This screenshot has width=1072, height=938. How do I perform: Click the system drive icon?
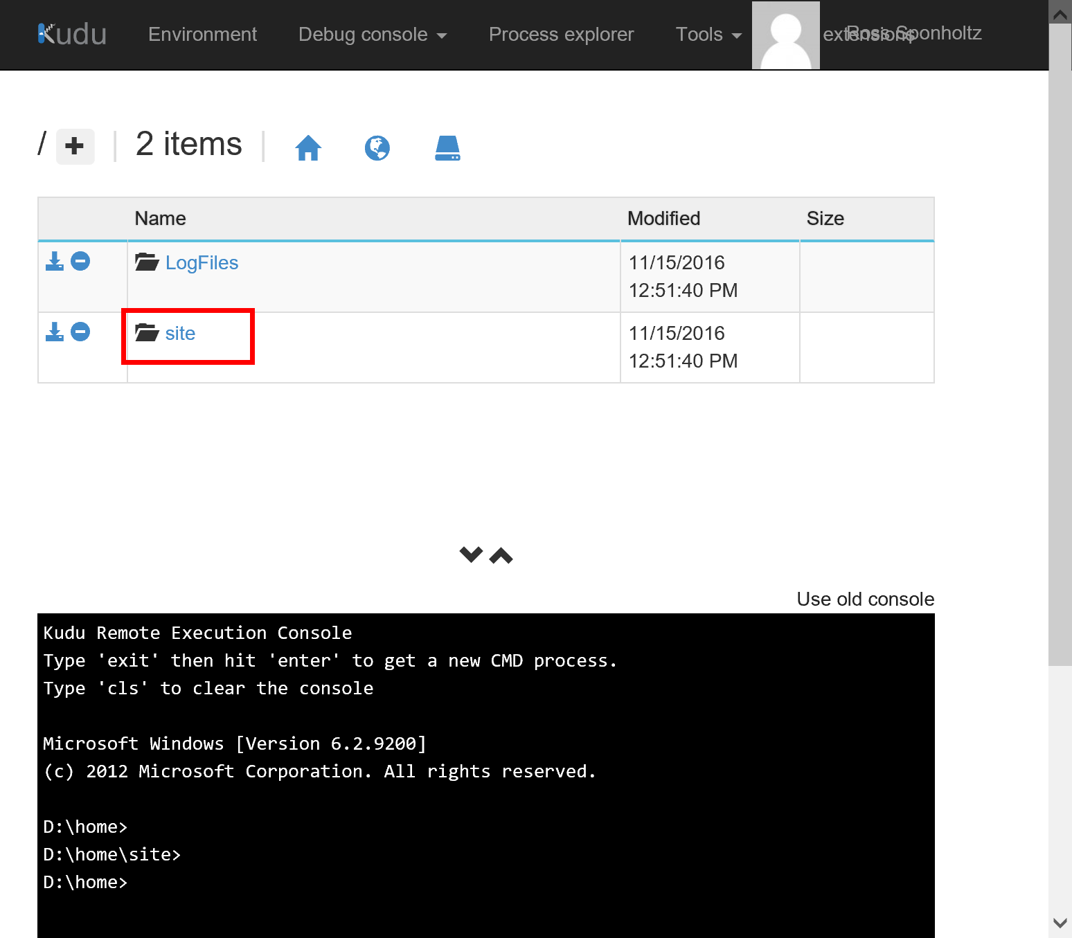point(447,147)
